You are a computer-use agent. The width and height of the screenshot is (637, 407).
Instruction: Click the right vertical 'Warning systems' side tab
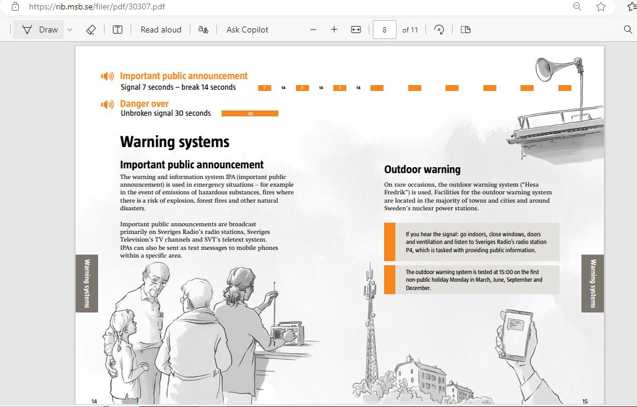(x=593, y=284)
